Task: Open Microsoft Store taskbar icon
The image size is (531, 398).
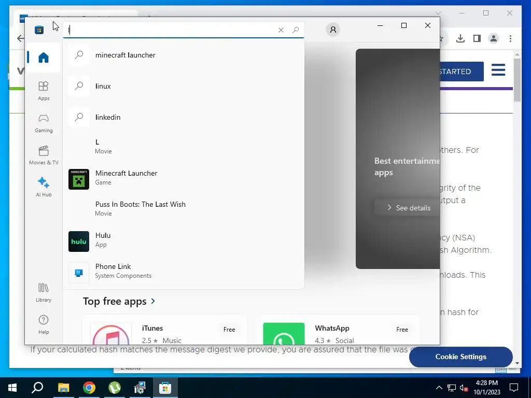Action: 165,388
